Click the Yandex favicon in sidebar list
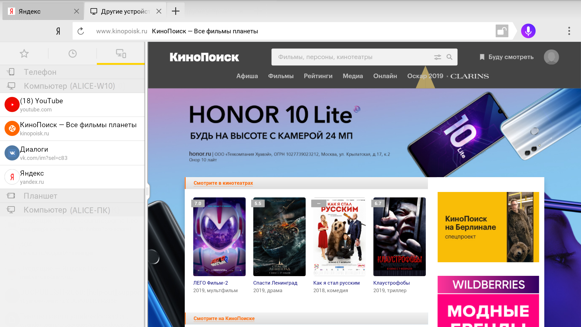Screen dimensions: 581x327 tap(12, 177)
